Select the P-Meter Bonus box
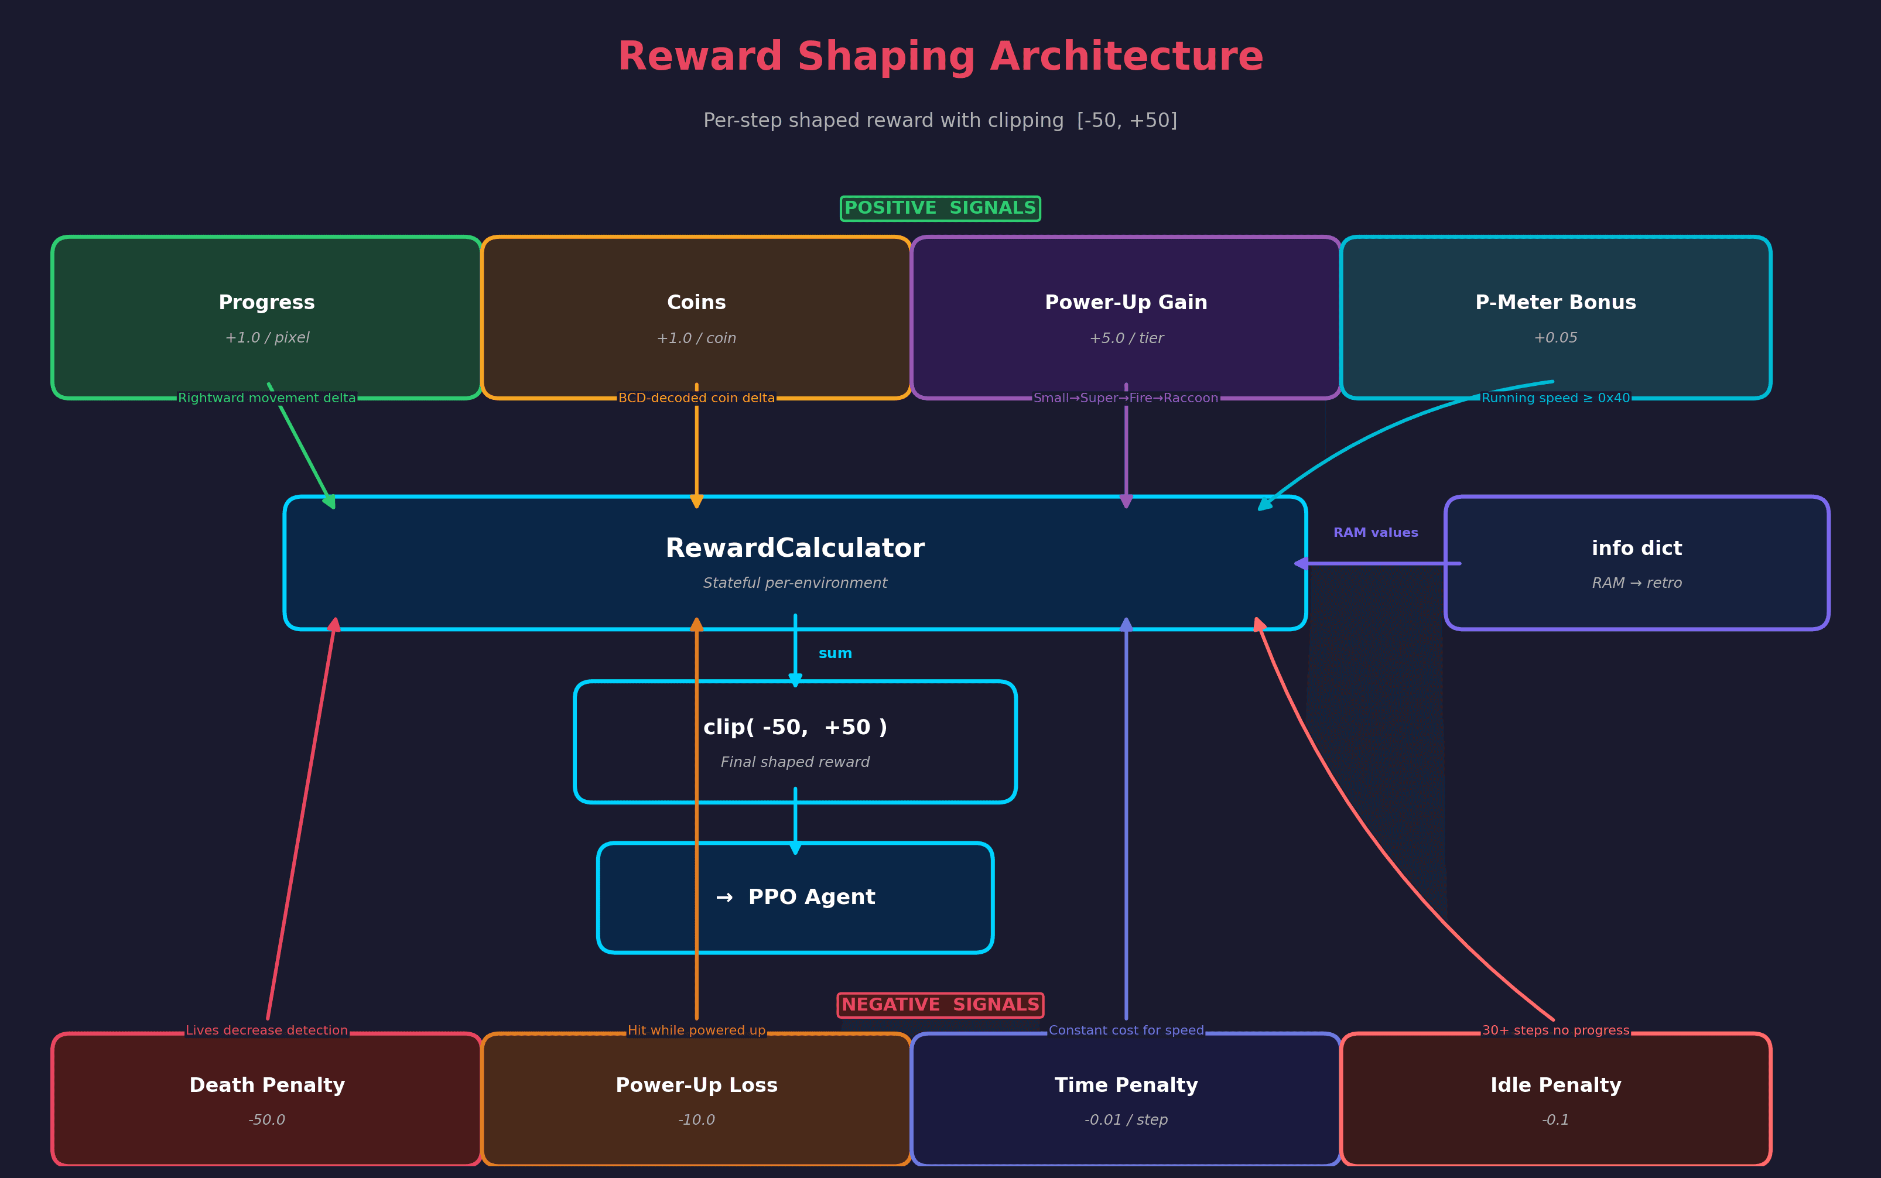This screenshot has width=1881, height=1178. pyautogui.click(x=1555, y=317)
